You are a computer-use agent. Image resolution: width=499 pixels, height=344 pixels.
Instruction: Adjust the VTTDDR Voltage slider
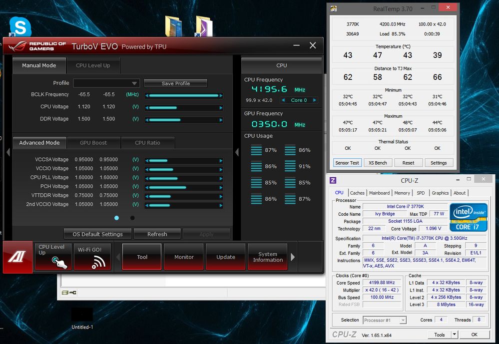(x=184, y=196)
